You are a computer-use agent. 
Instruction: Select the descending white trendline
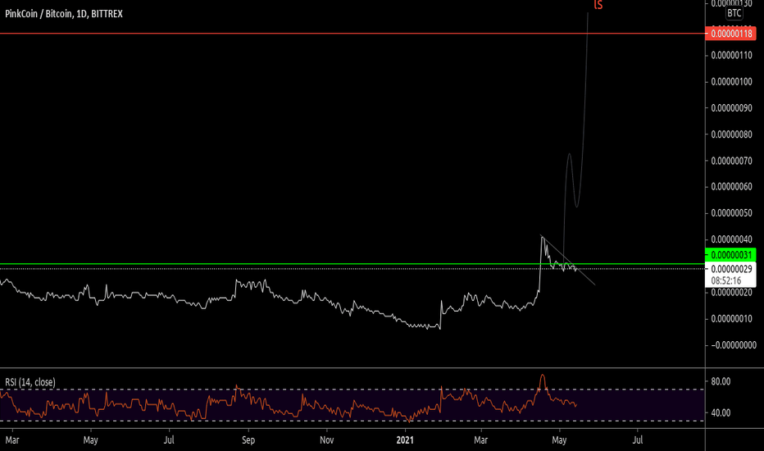[x=568, y=261]
